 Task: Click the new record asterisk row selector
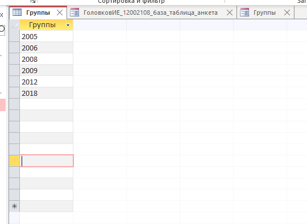click(x=14, y=206)
